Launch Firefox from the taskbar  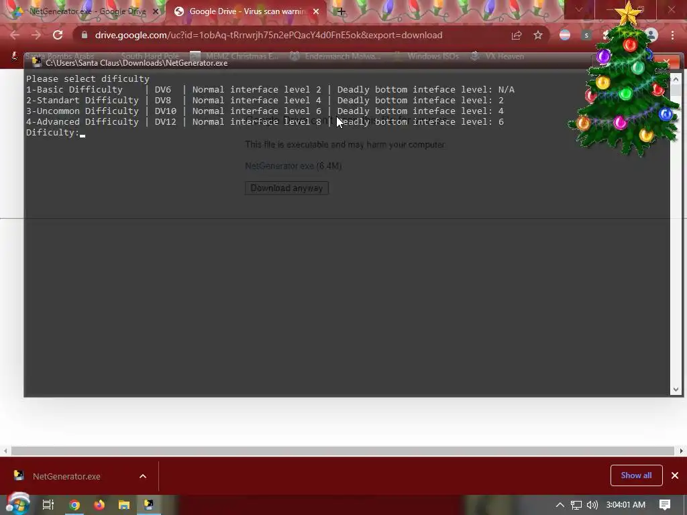pos(99,505)
